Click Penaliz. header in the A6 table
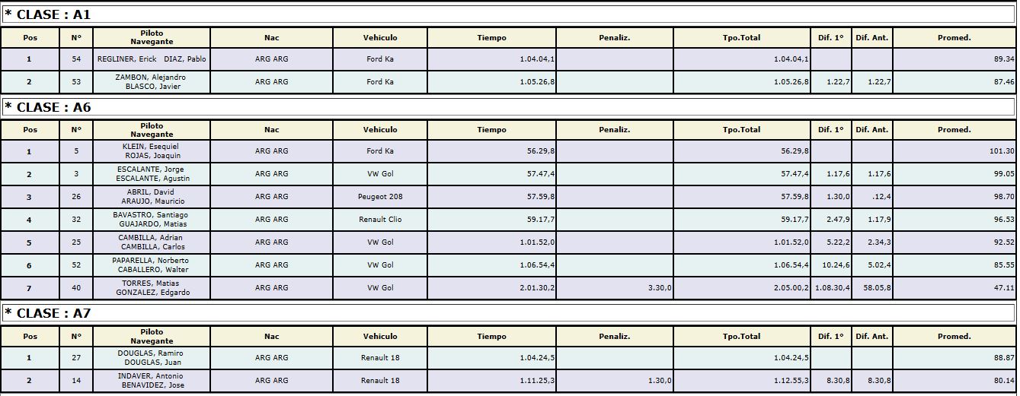The width and height of the screenshot is (1020, 396). pyautogui.click(x=614, y=130)
